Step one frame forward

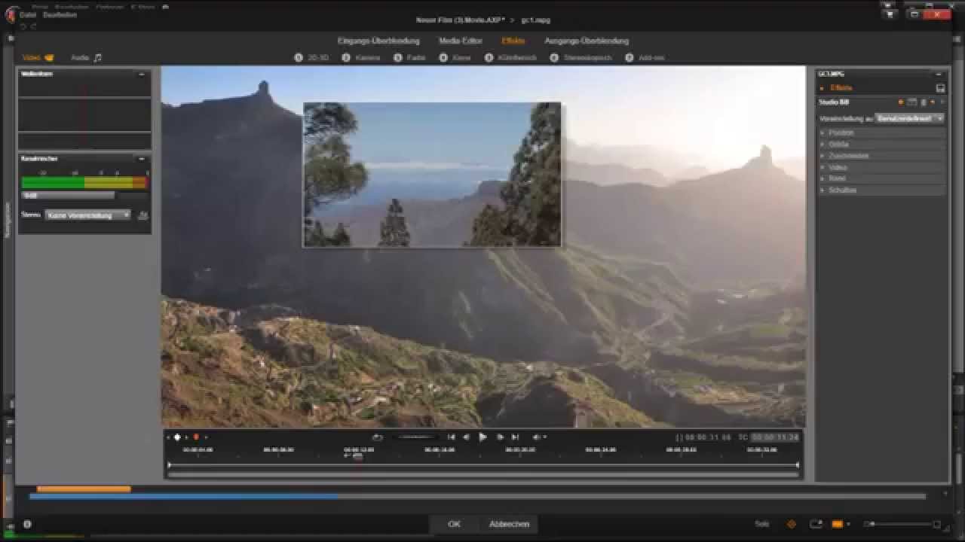point(500,437)
